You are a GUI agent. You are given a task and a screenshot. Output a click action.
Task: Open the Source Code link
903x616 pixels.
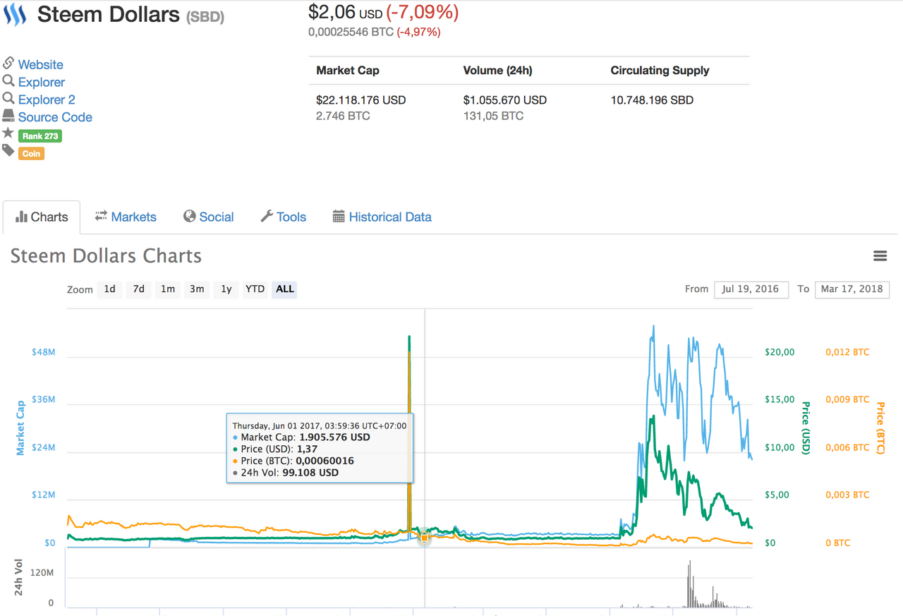(x=55, y=117)
